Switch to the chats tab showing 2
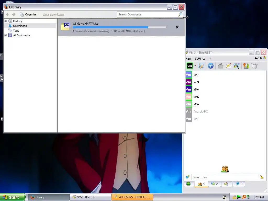This screenshot has width=268, height=201. 214,184
